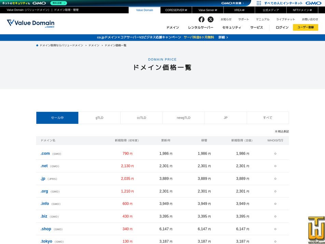Open マニュアル link
Screen dimensions: 325x244
[x=262, y=19]
